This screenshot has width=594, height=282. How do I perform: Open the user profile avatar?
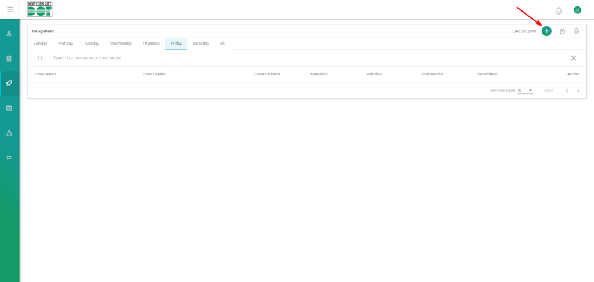[577, 10]
